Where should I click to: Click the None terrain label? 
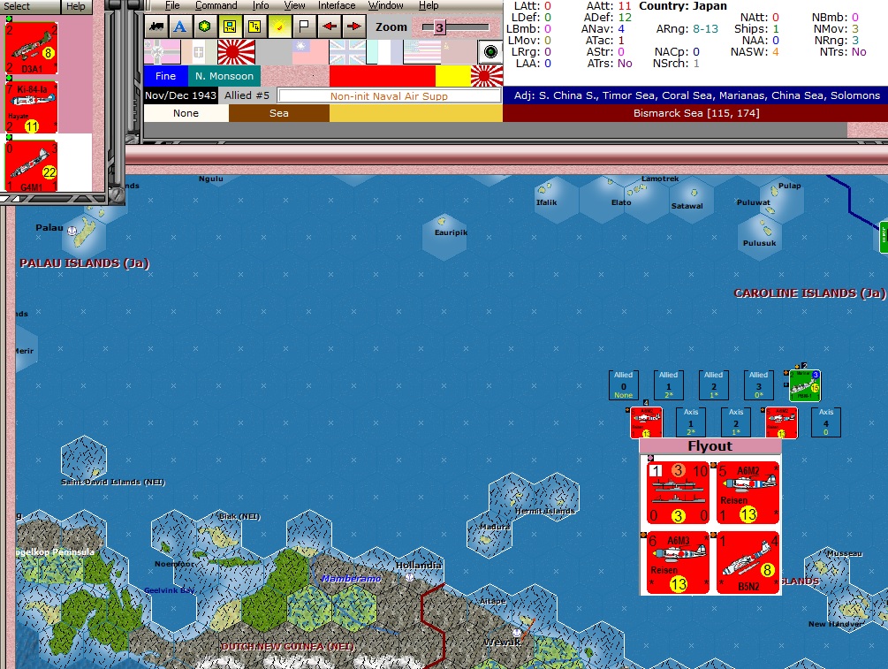(186, 113)
